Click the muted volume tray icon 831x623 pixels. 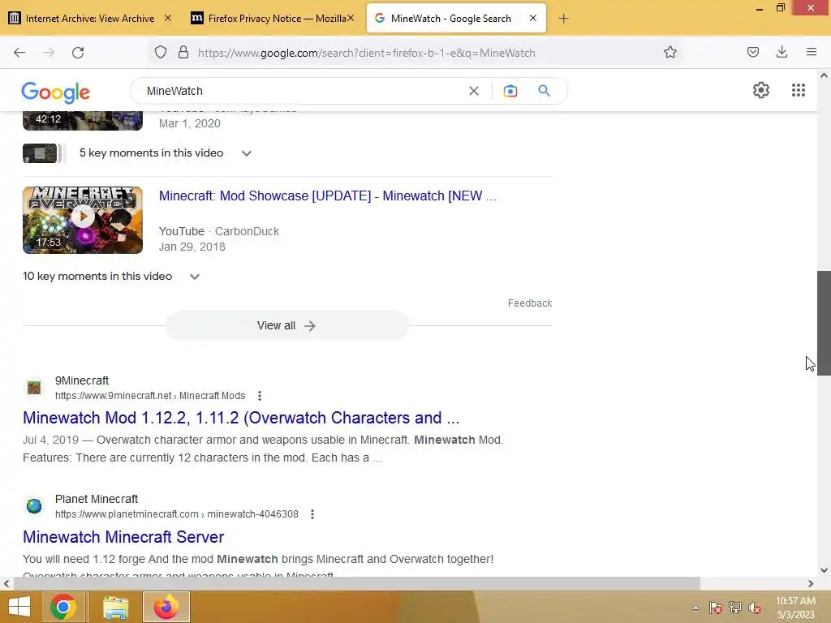(x=755, y=608)
